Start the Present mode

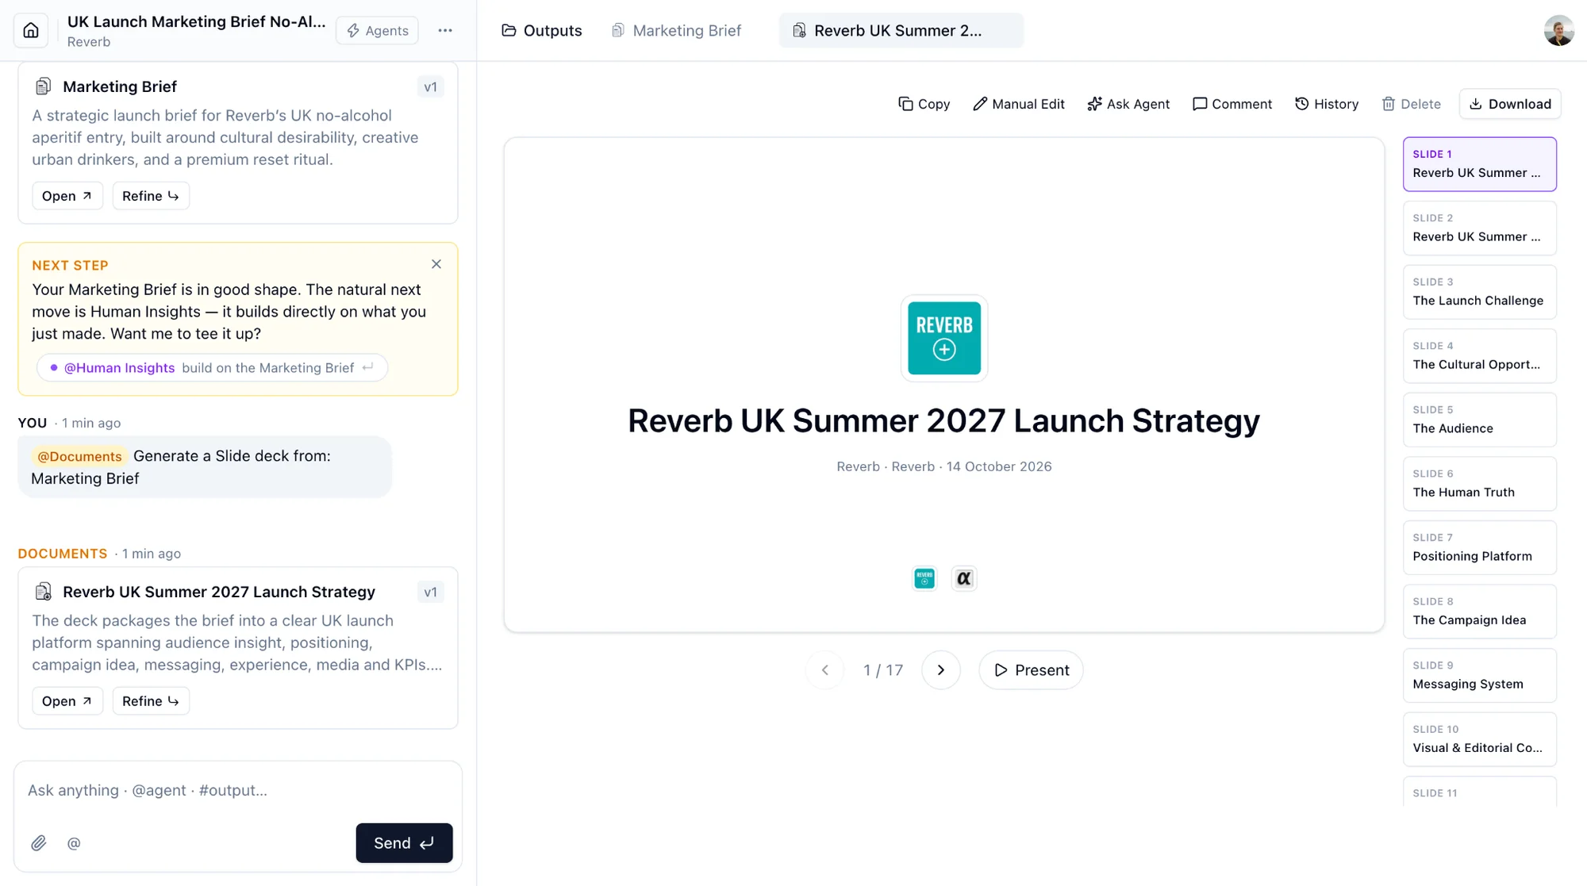coord(1031,670)
